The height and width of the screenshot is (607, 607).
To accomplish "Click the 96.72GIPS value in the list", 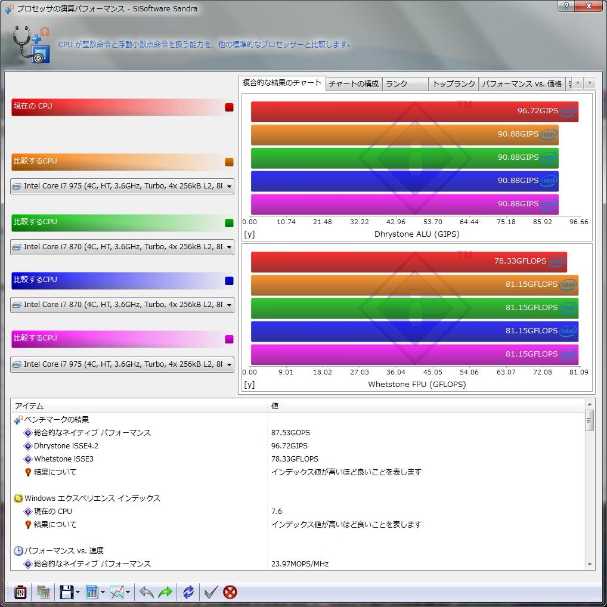I will (289, 446).
